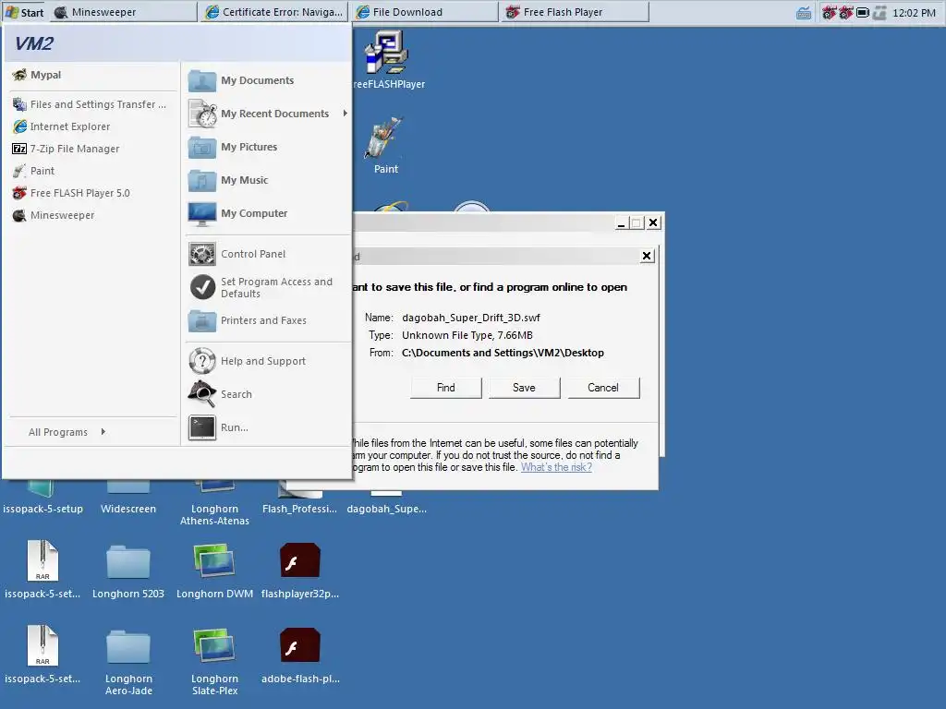Select the FreeFLASHPlayer desktop icon
Image resolution: width=946 pixels, height=709 pixels.
(387, 60)
